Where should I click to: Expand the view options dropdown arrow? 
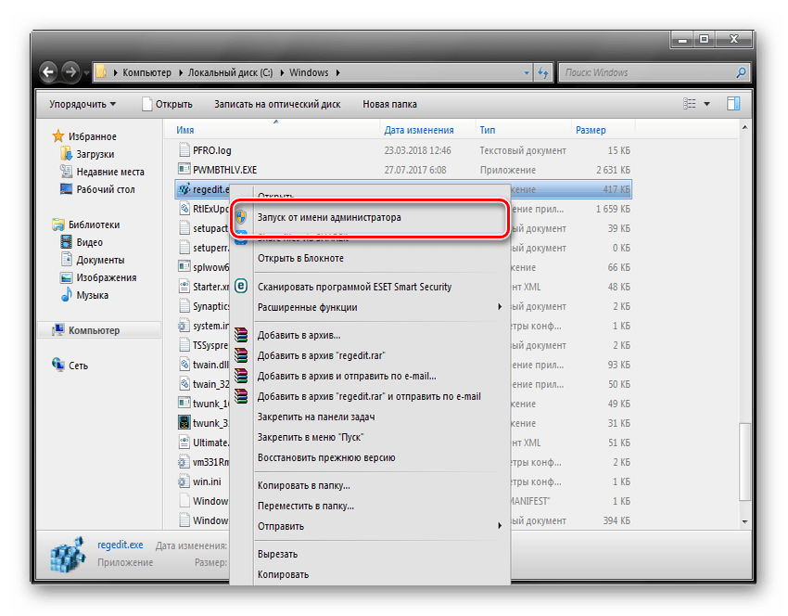pos(706,104)
